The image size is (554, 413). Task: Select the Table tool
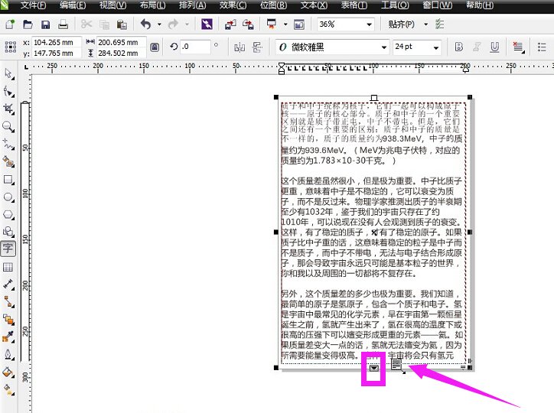coord(8,267)
